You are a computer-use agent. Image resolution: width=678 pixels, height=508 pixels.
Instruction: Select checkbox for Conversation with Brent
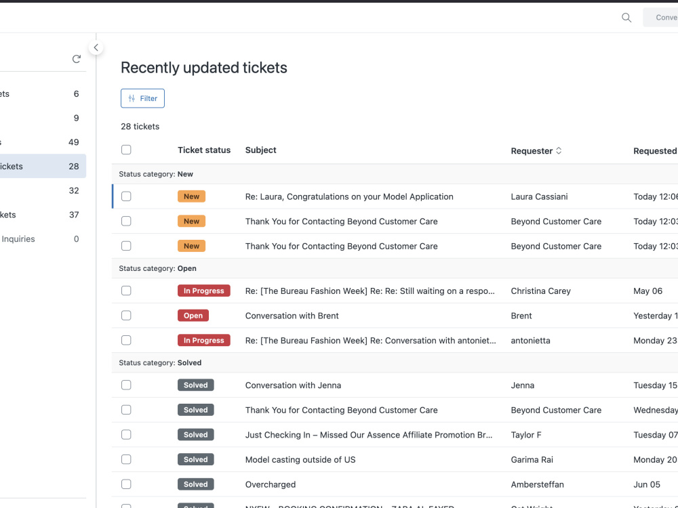[126, 316]
